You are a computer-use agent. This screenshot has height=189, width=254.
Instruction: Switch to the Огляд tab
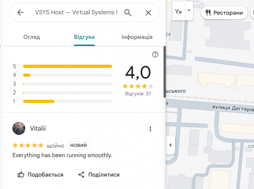(x=31, y=37)
